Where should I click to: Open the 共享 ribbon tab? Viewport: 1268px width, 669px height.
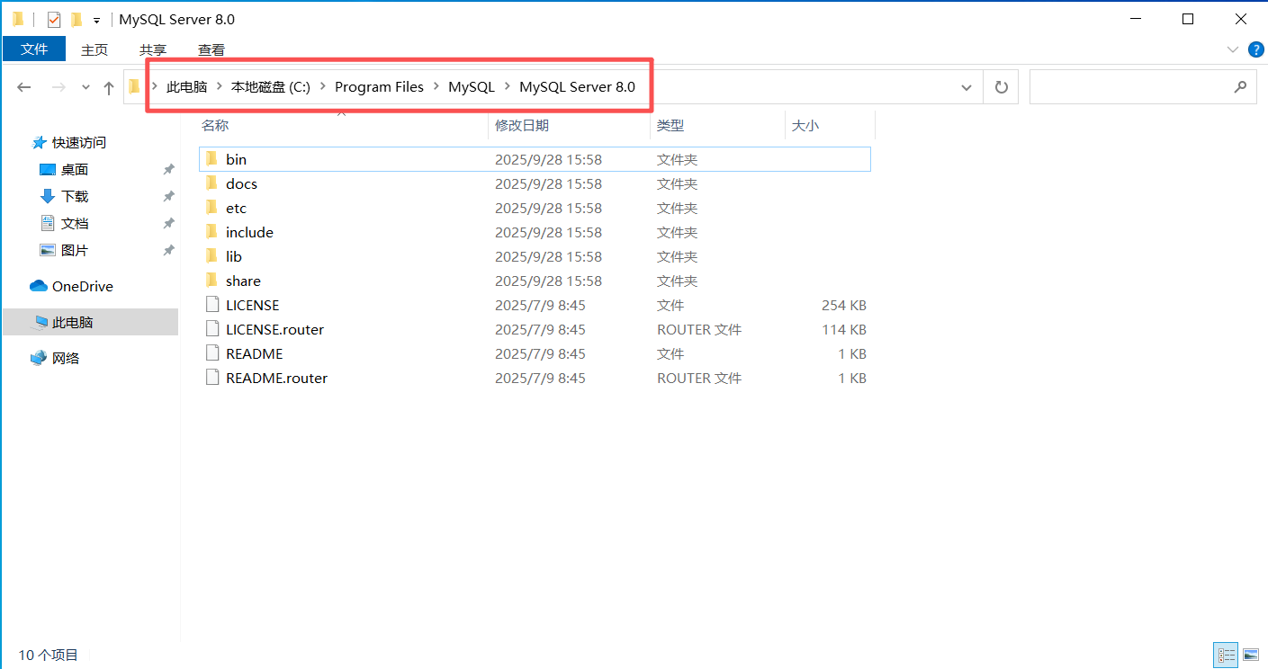click(153, 49)
